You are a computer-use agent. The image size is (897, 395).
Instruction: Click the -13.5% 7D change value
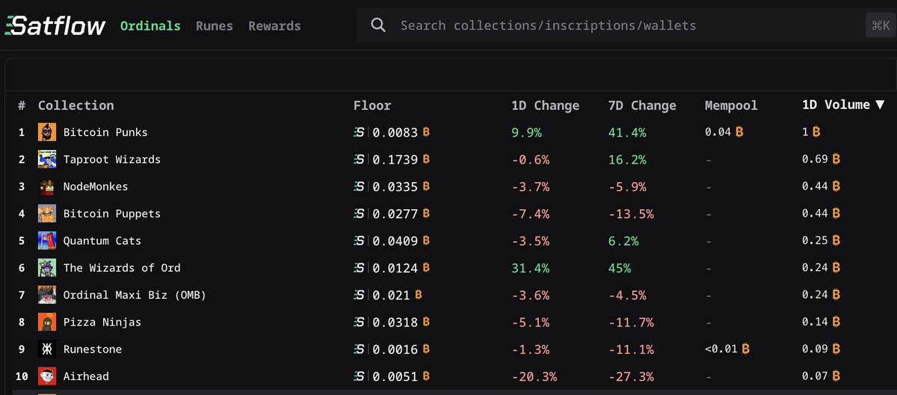(x=632, y=214)
